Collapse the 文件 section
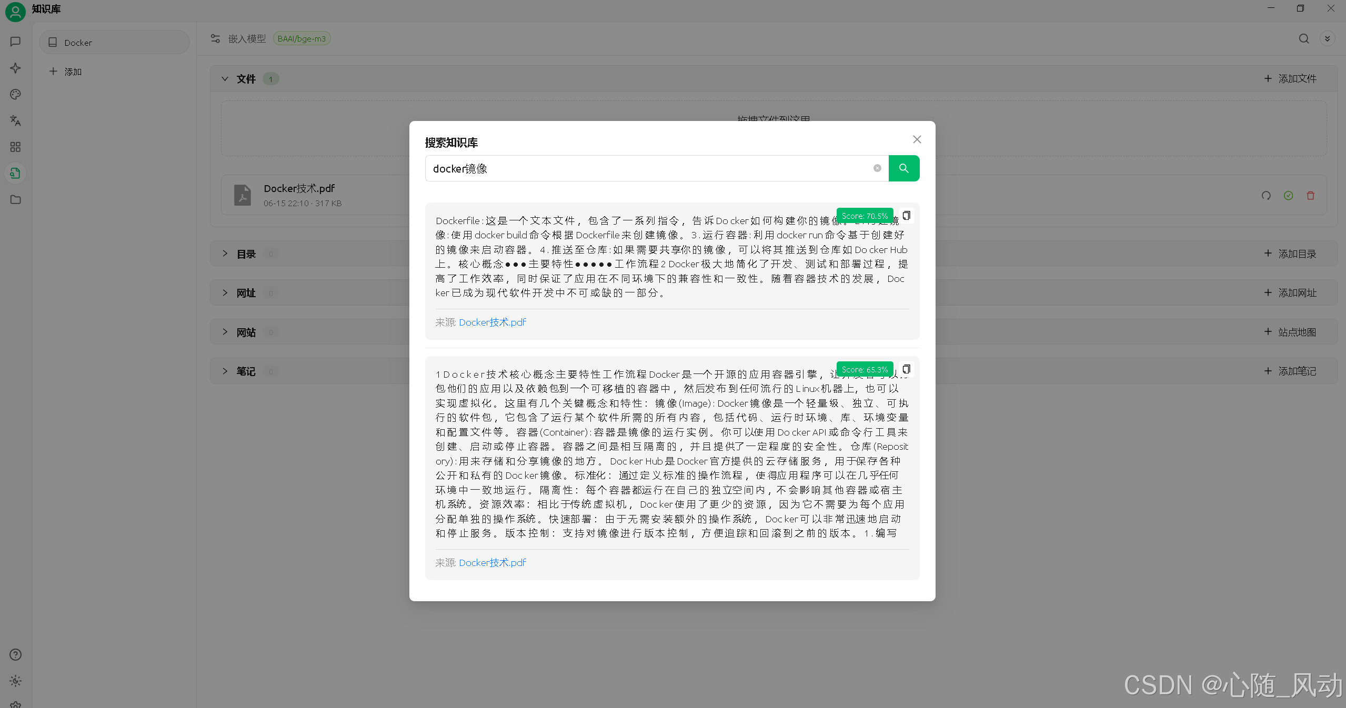This screenshot has width=1346, height=708. coord(225,79)
